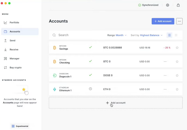Open the Savings account name

[x=64, y=49]
